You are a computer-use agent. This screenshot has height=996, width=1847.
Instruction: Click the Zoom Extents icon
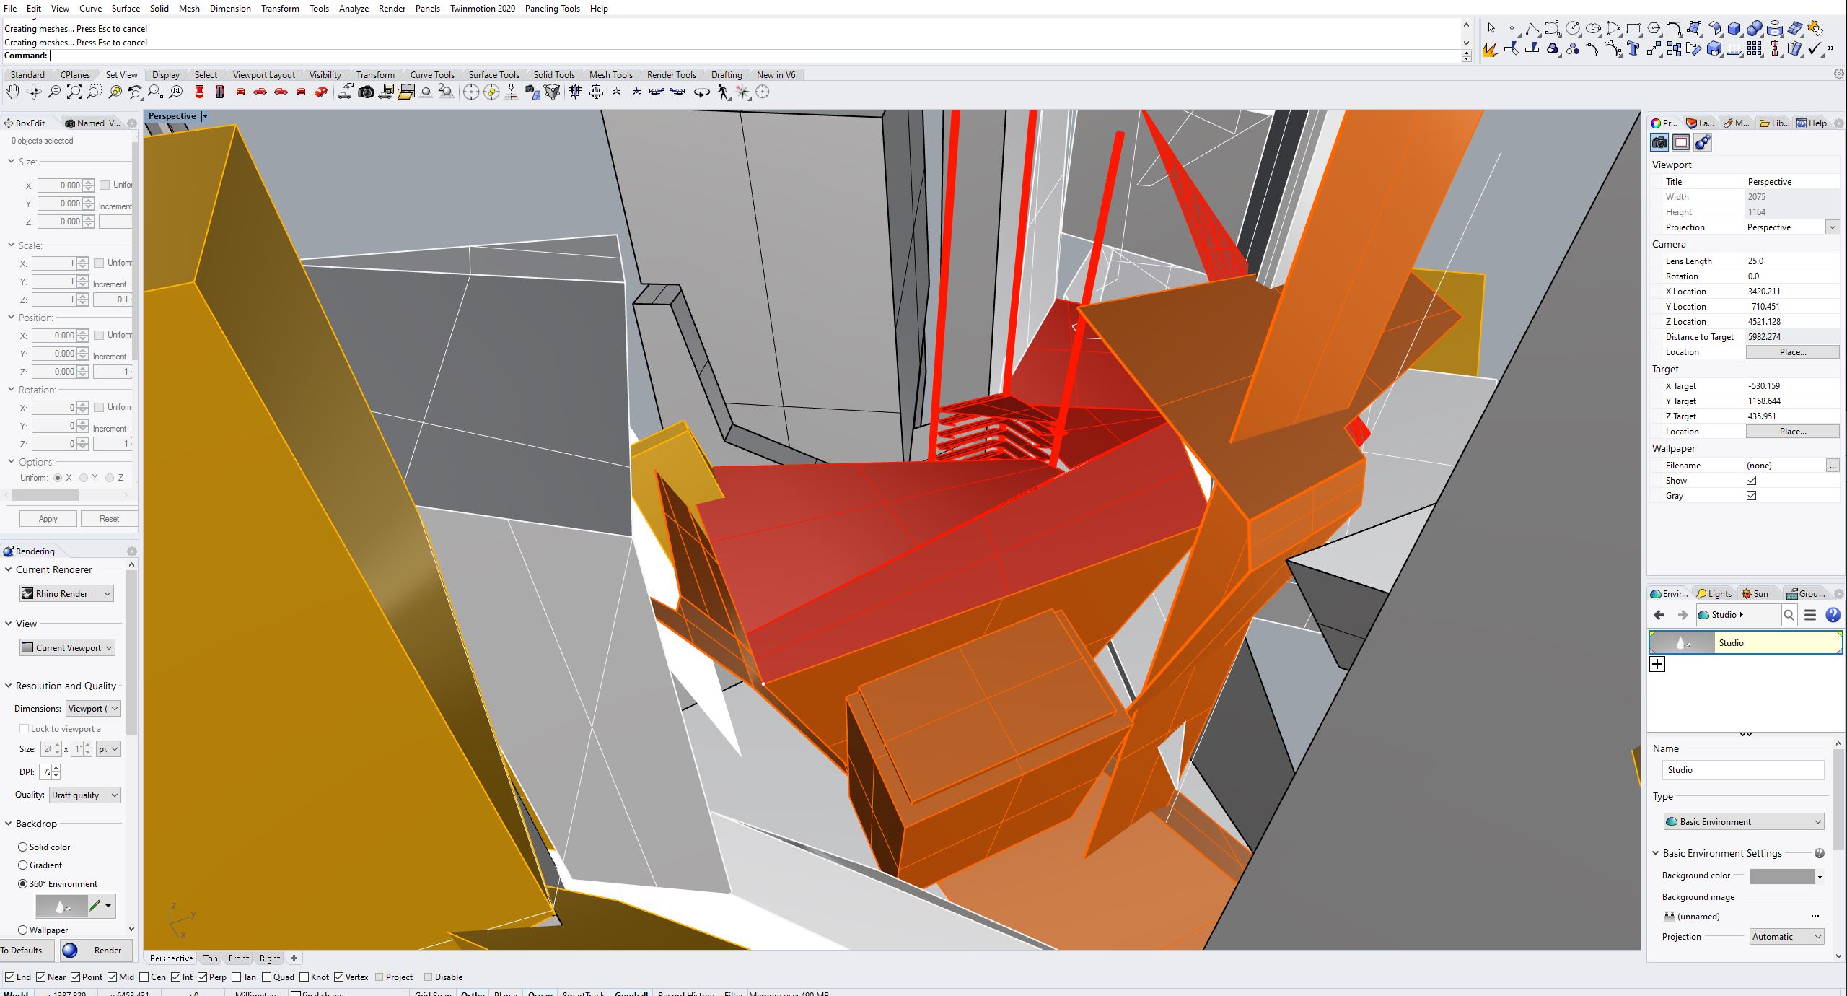point(74,92)
